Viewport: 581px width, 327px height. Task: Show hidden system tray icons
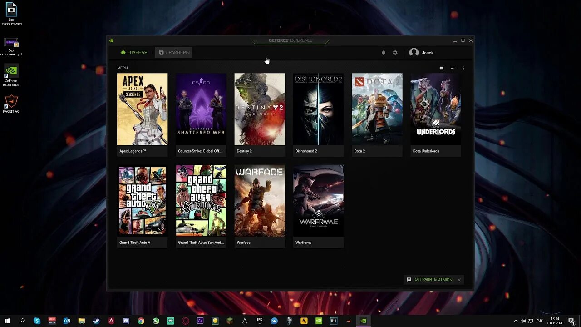(516, 321)
